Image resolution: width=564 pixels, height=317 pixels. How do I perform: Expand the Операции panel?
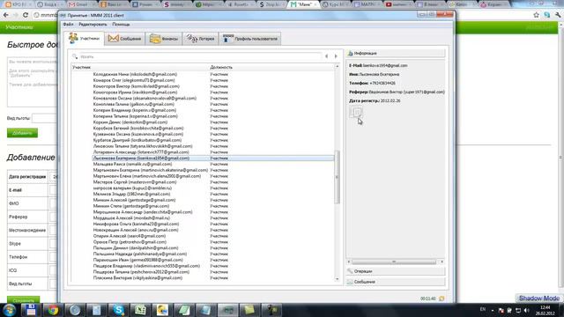click(396, 271)
